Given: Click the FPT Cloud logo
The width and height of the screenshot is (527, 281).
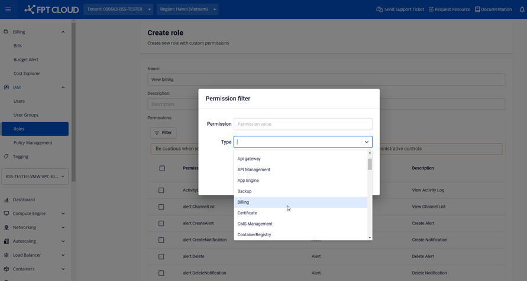Looking at the screenshot, I should 51,9.
